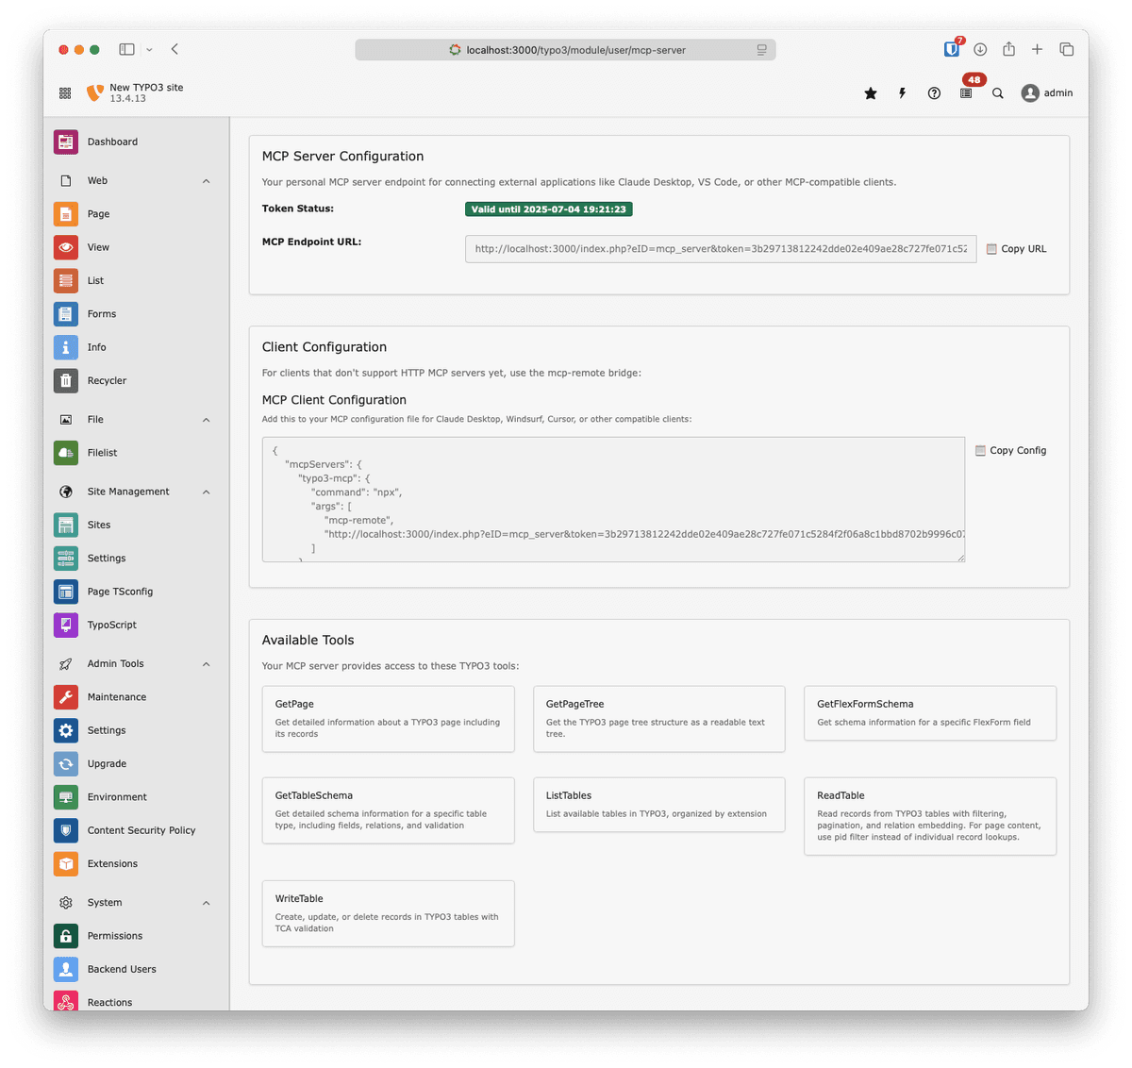Open a new browser tab

point(1037,49)
